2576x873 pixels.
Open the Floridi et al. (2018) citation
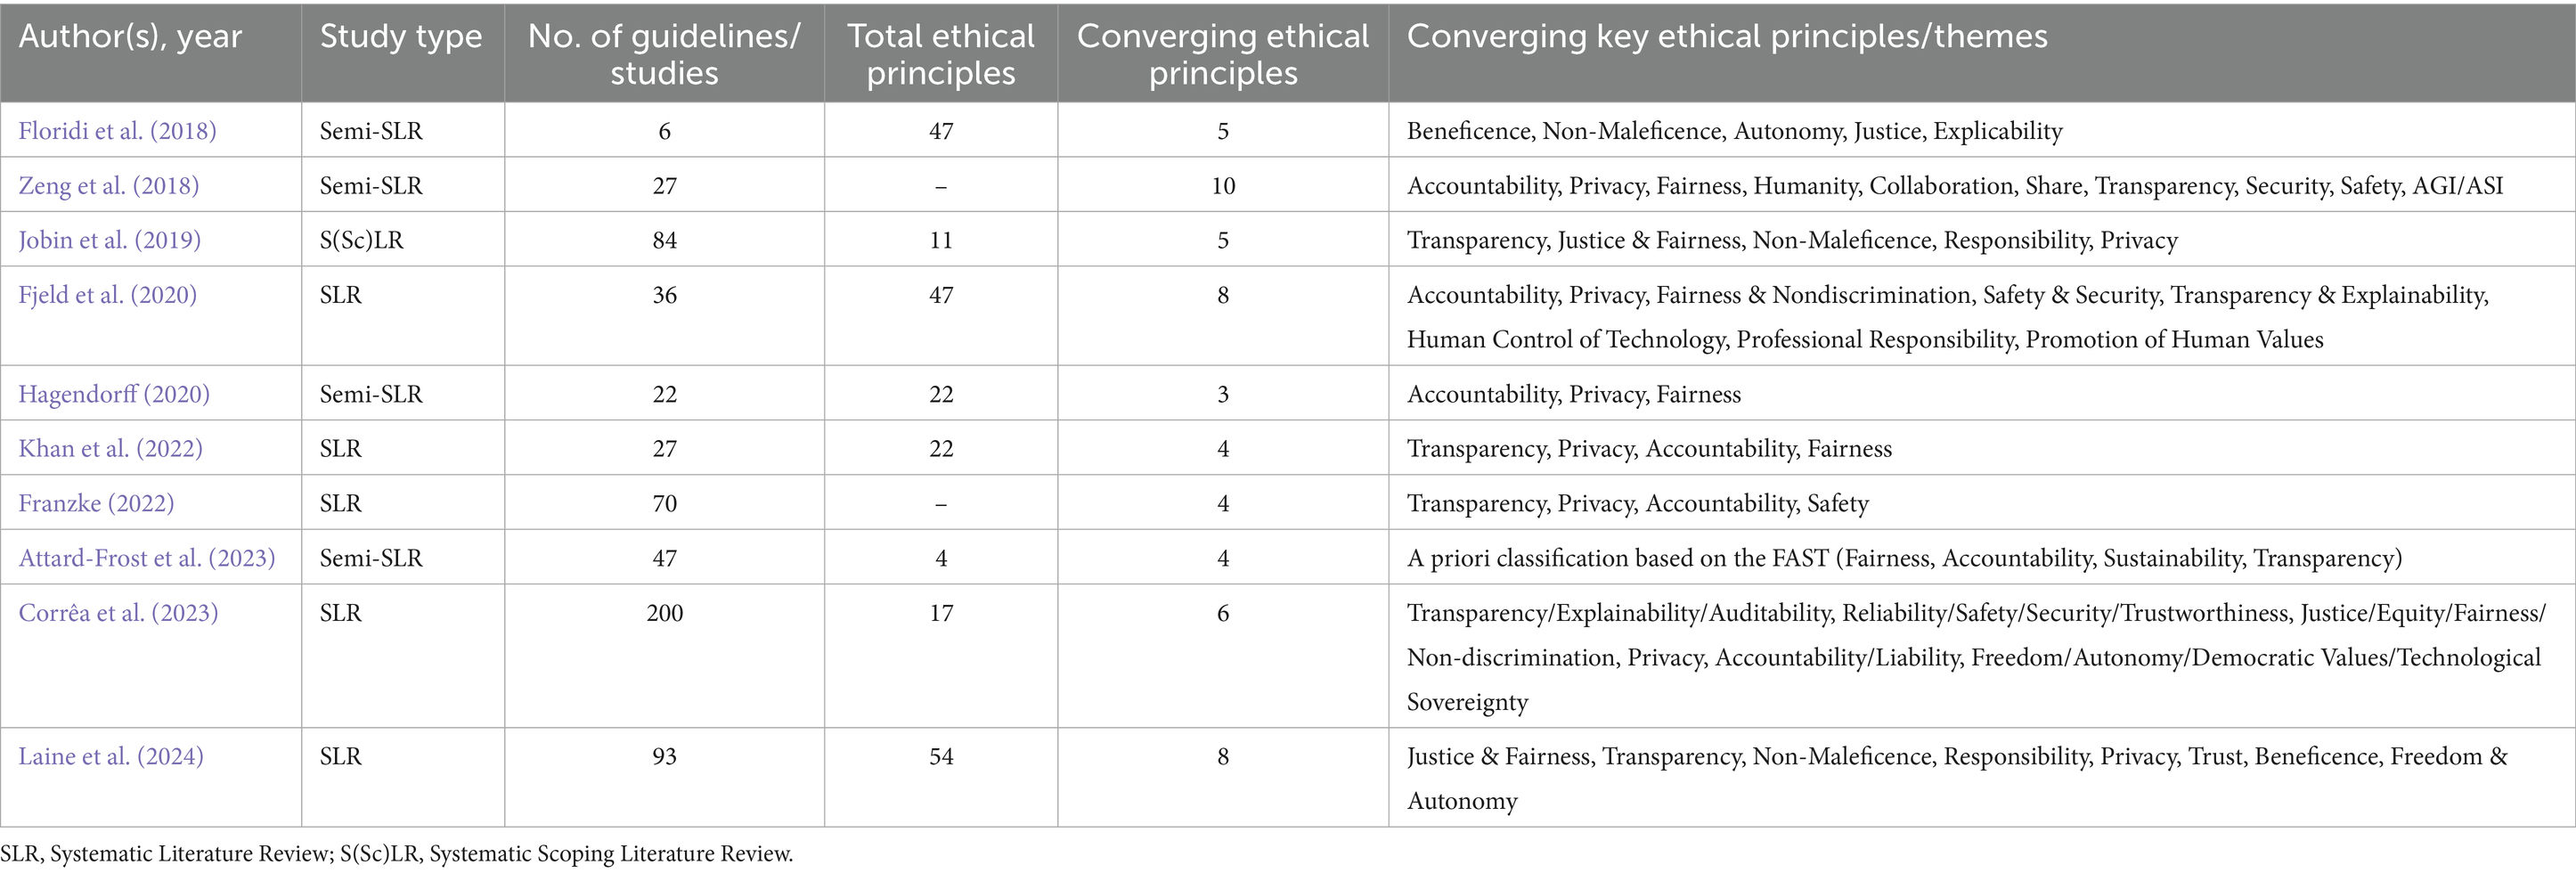click(x=117, y=131)
